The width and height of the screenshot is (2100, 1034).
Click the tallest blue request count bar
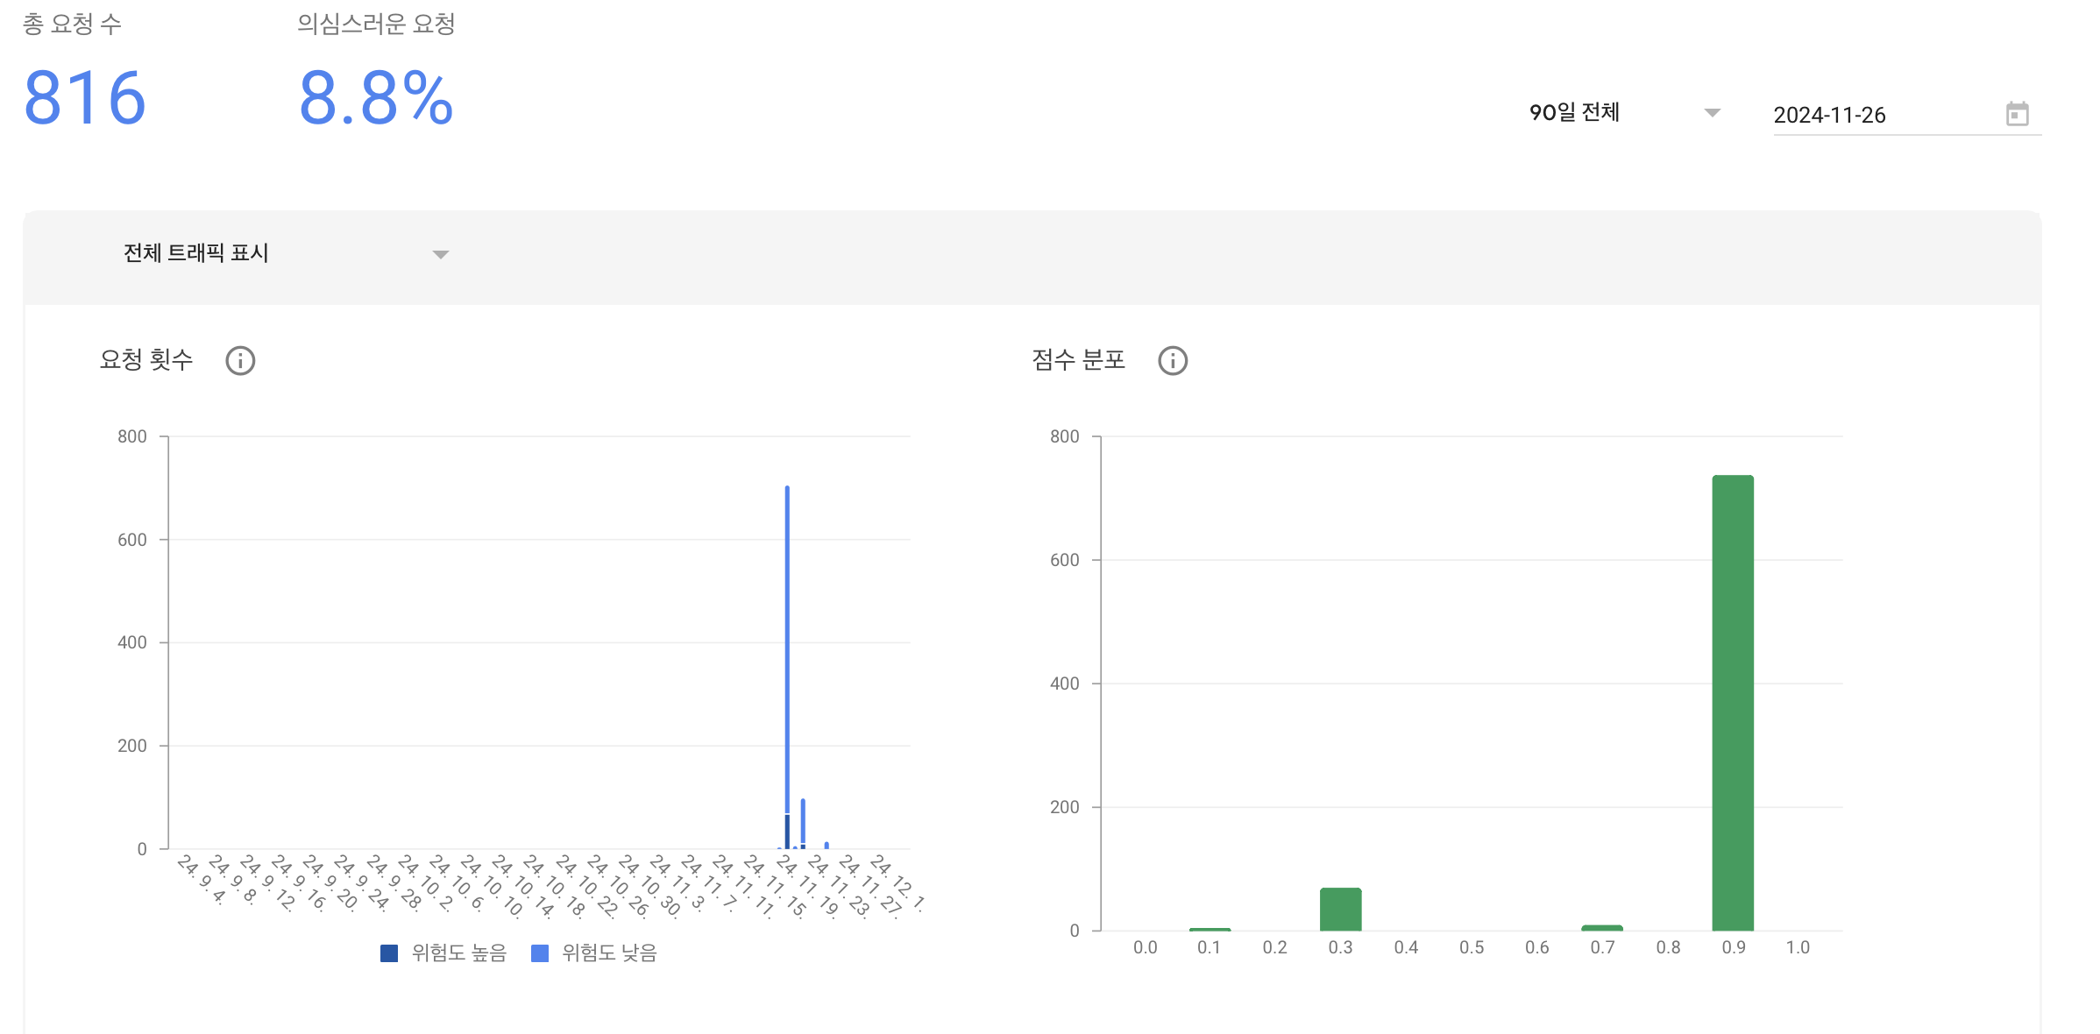click(x=787, y=648)
